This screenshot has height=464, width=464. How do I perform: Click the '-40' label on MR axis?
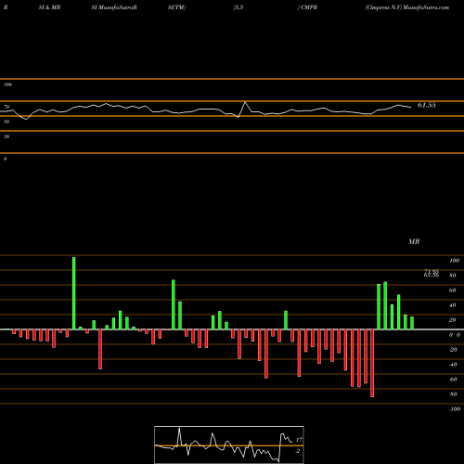pos(453,365)
